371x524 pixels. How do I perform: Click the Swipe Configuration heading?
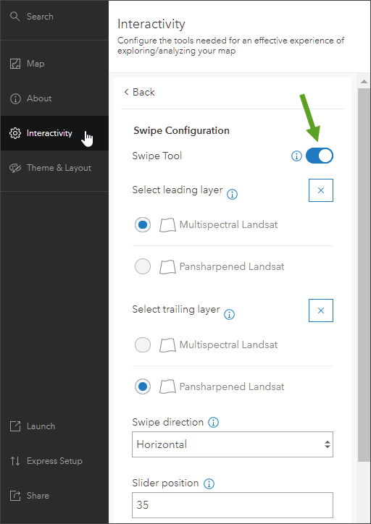(x=181, y=130)
